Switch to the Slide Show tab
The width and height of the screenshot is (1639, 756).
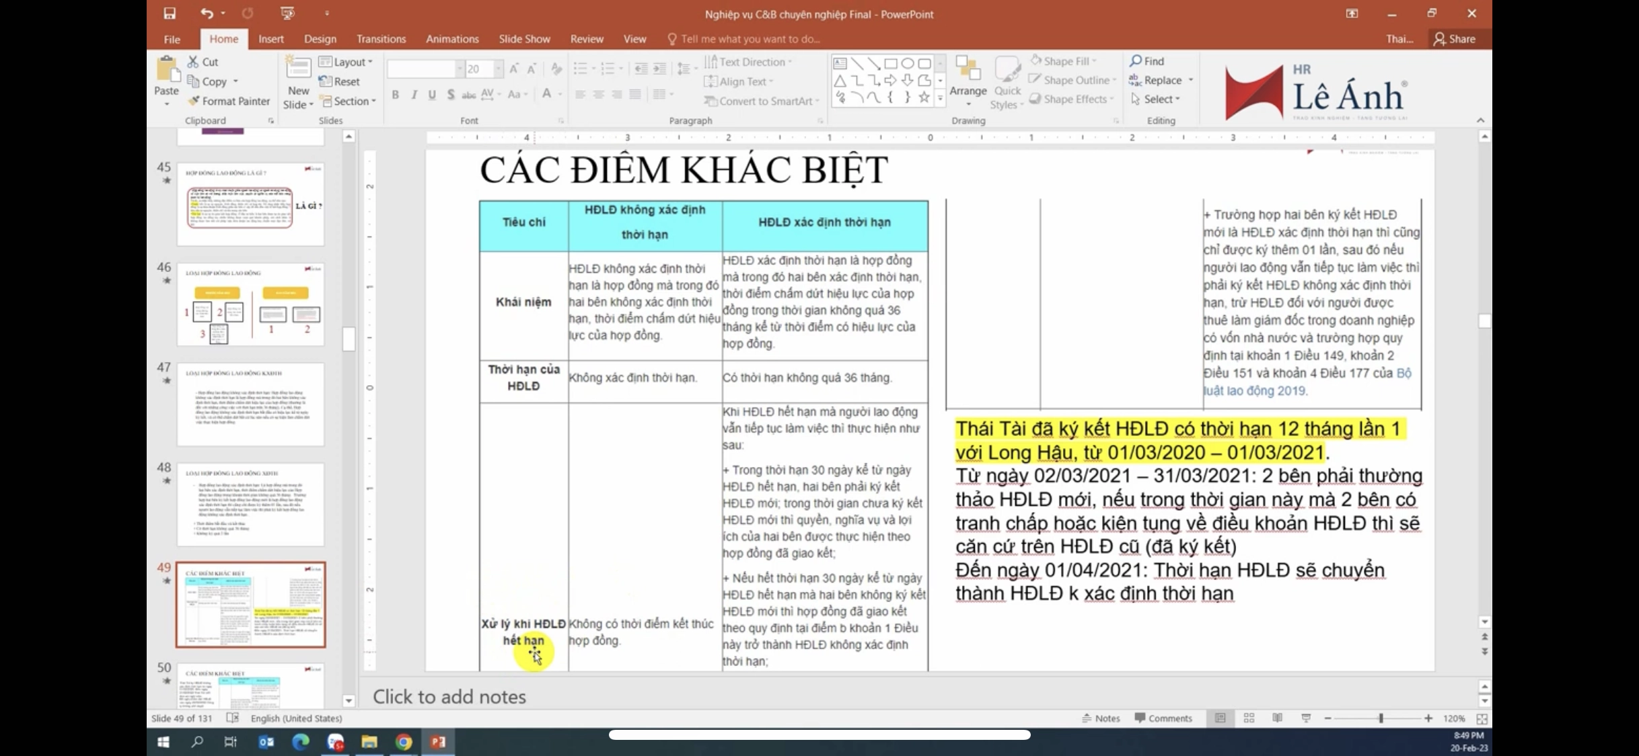(524, 39)
